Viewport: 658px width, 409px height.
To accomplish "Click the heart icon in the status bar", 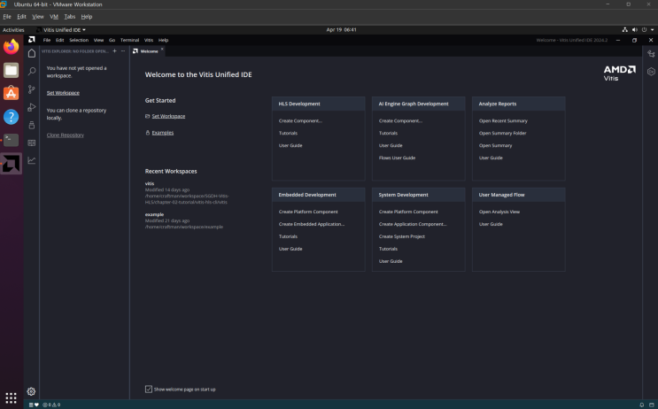I will coord(36,405).
